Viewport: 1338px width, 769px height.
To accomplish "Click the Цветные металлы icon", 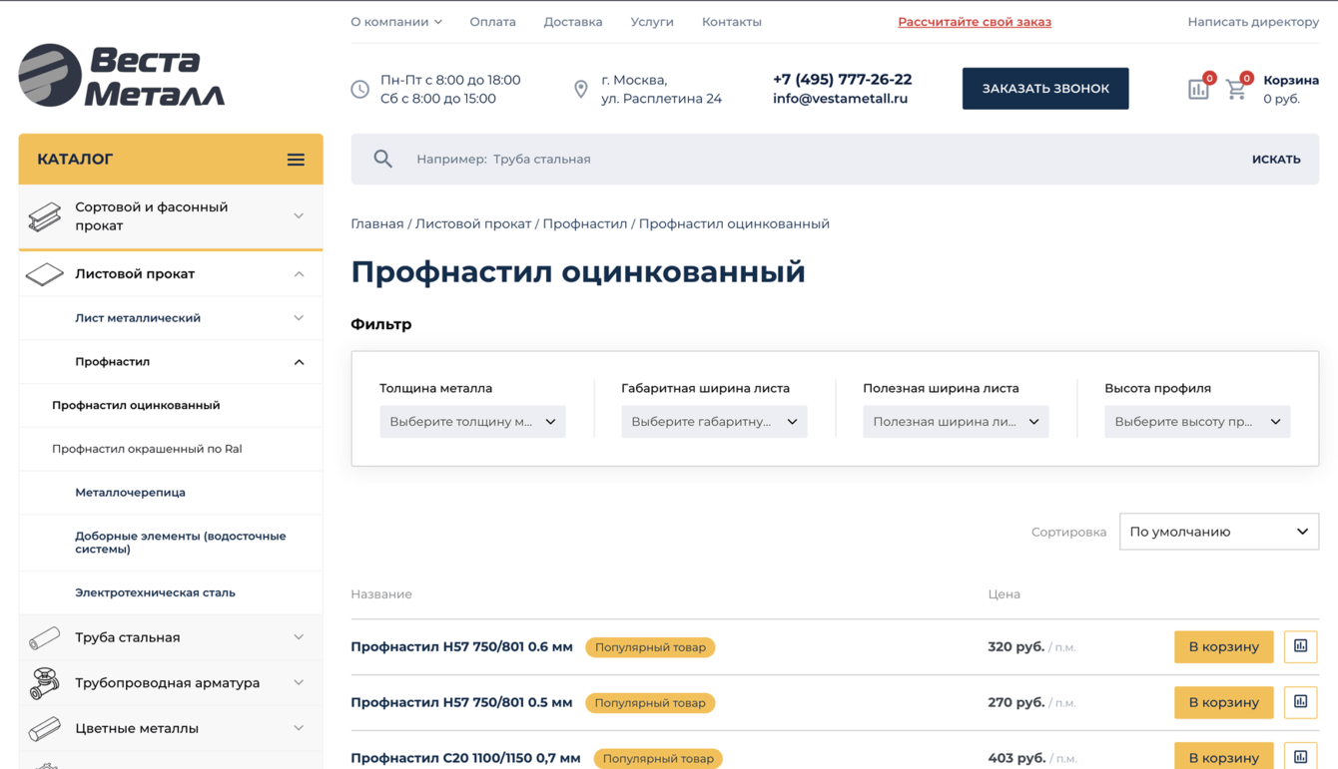I will click(44, 729).
